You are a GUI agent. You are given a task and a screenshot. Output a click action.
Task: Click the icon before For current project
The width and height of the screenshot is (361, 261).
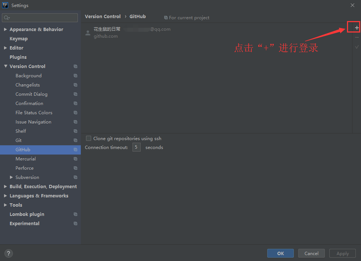166,18
